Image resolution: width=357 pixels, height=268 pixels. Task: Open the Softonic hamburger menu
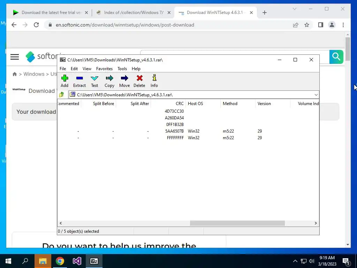15,57
